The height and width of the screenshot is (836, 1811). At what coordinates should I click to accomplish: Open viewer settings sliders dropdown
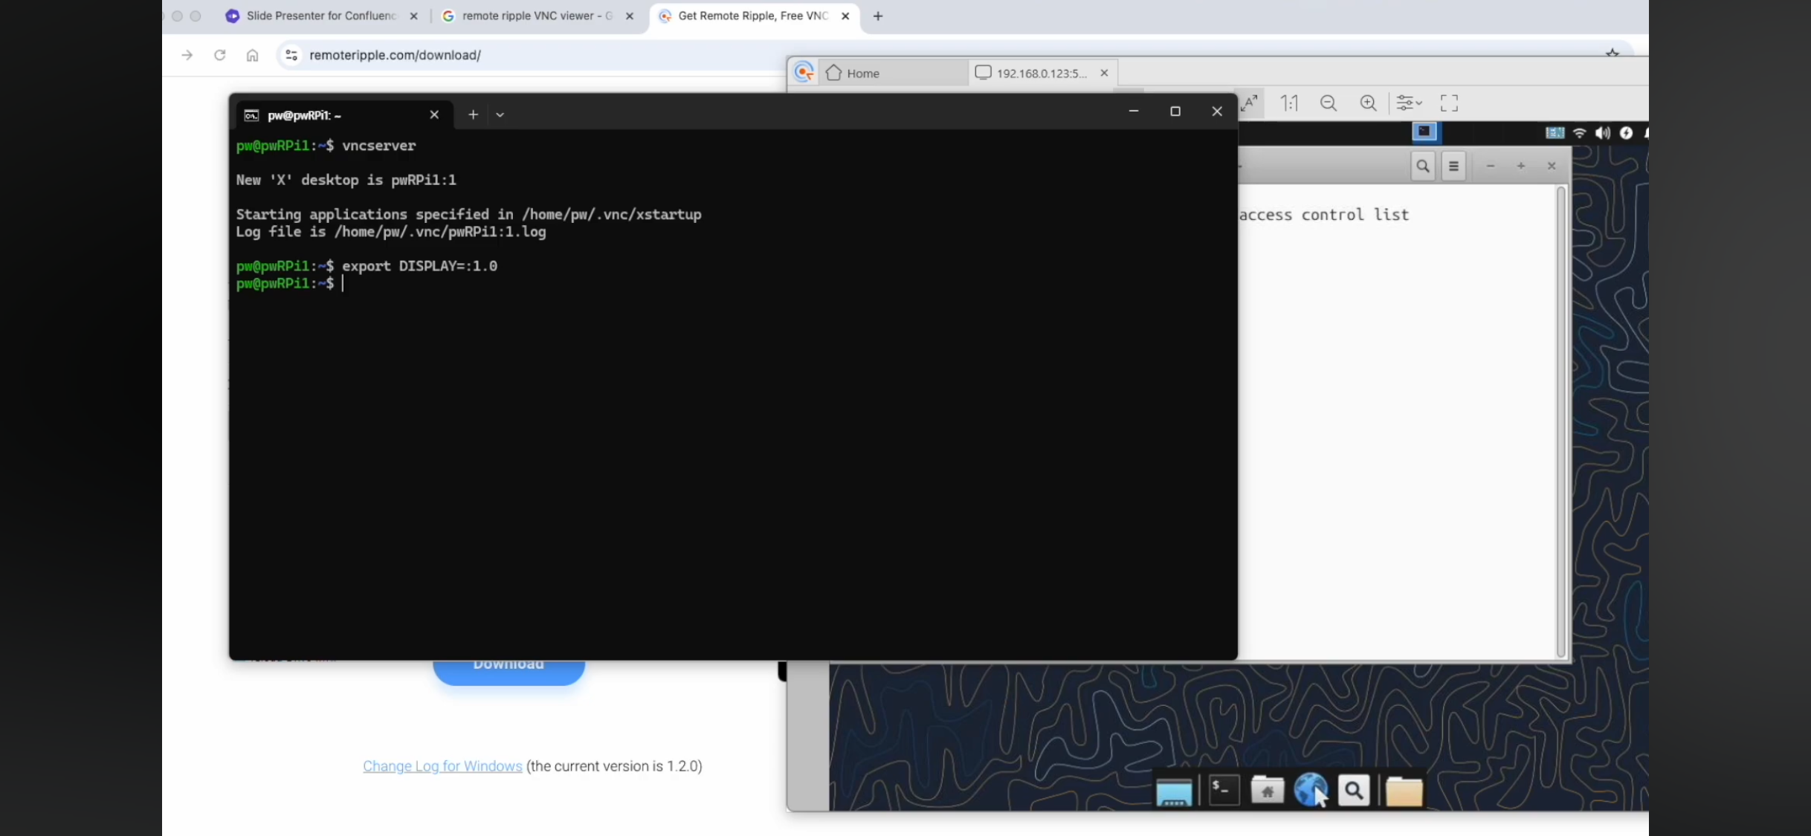coord(1408,103)
